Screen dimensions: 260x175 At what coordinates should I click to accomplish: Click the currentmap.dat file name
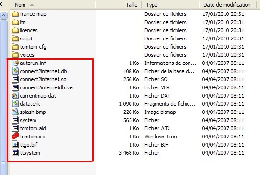click(38, 96)
